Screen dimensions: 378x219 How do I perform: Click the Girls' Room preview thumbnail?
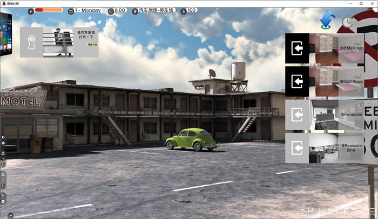coord(323,81)
